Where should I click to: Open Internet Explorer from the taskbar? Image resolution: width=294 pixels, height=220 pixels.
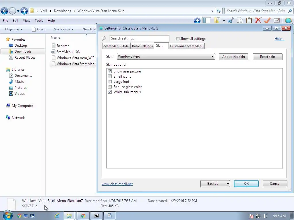coord(57,216)
